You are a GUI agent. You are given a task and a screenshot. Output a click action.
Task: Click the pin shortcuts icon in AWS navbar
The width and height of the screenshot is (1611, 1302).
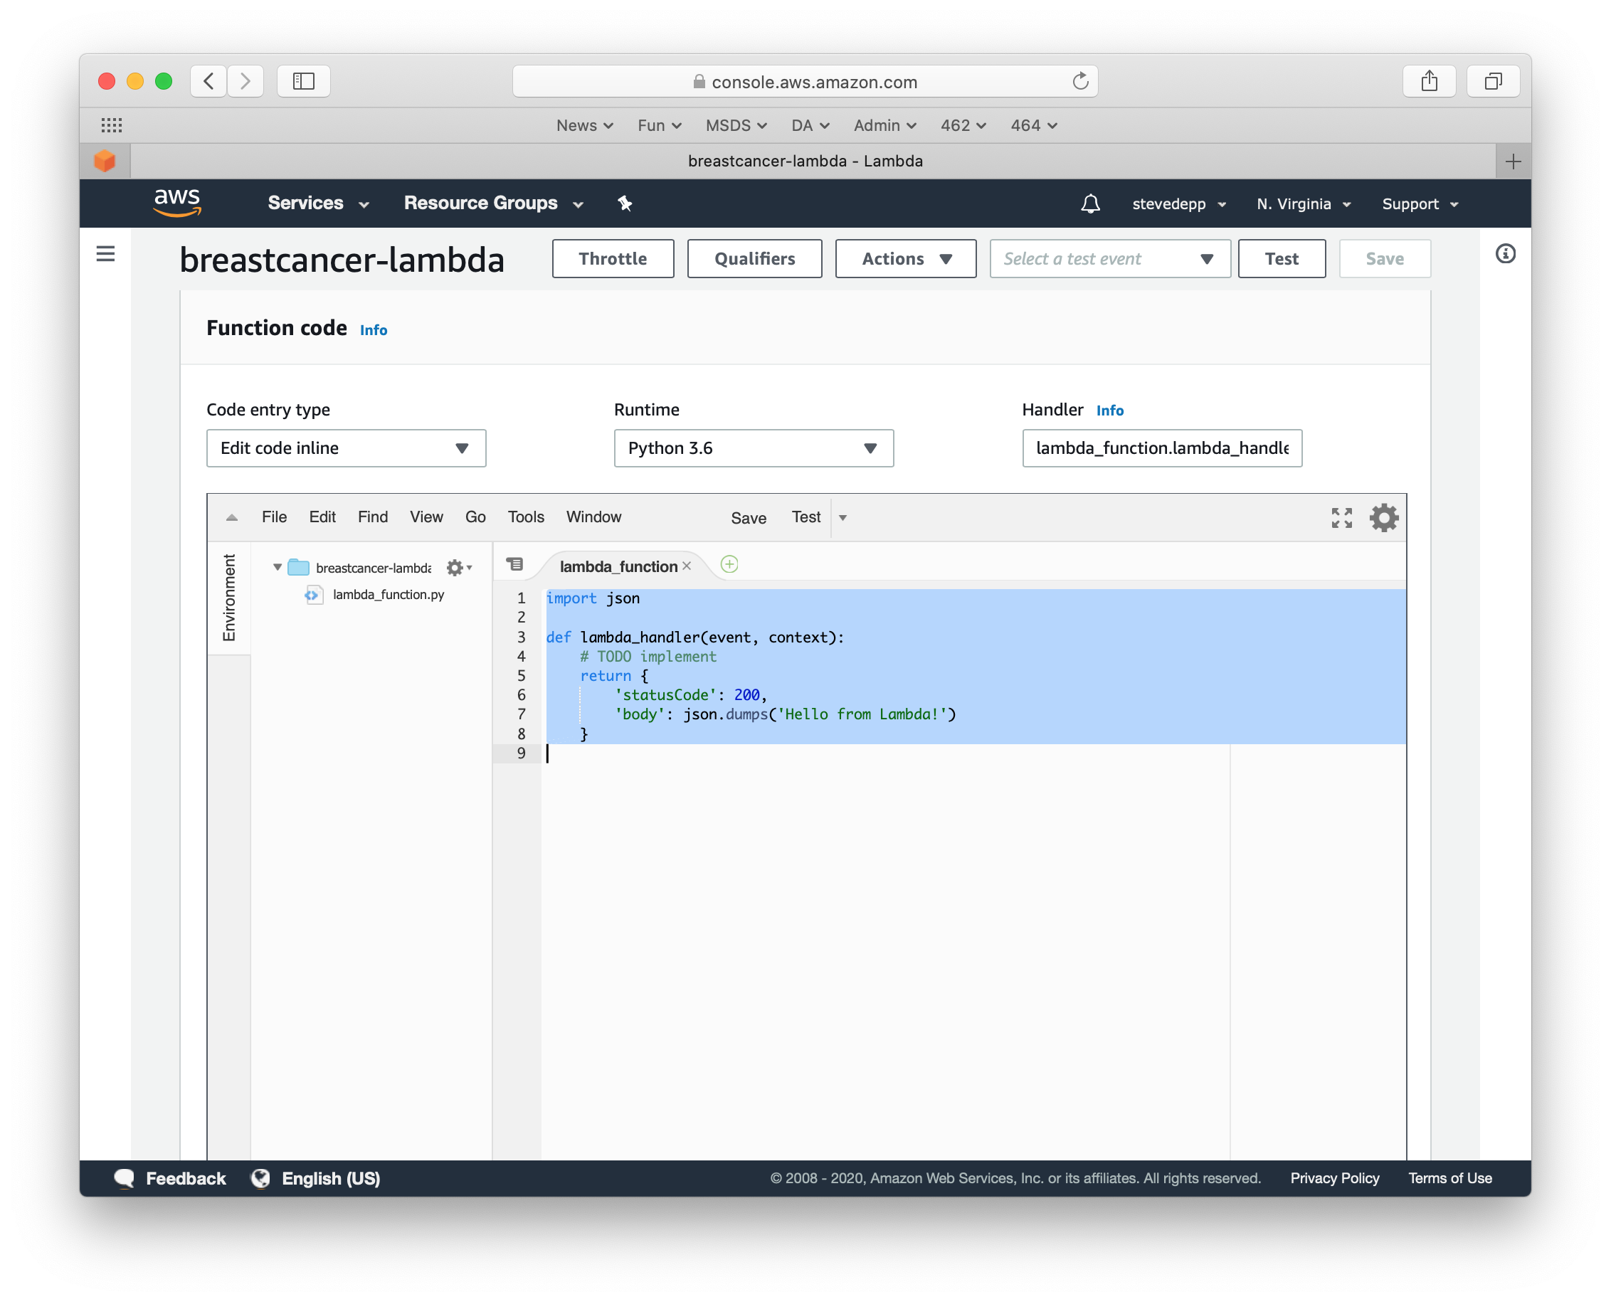625,203
